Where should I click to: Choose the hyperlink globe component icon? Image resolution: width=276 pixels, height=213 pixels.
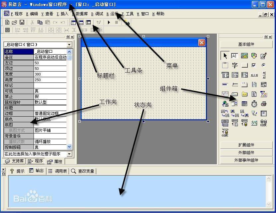(225, 104)
